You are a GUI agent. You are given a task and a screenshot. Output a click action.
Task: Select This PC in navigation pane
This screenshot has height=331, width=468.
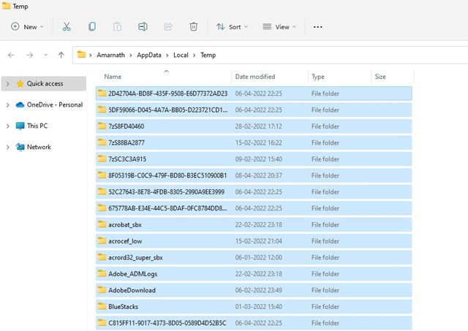(x=44, y=126)
